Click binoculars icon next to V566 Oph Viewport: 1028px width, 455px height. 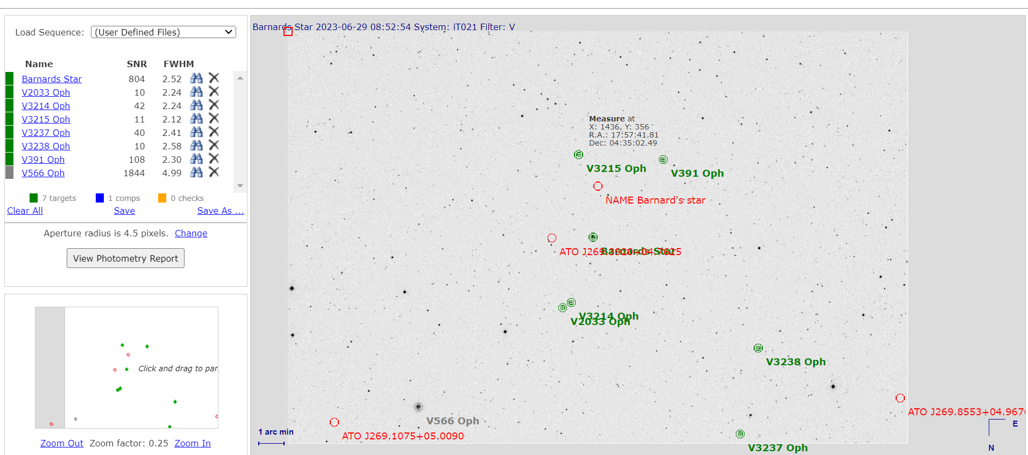tap(196, 172)
